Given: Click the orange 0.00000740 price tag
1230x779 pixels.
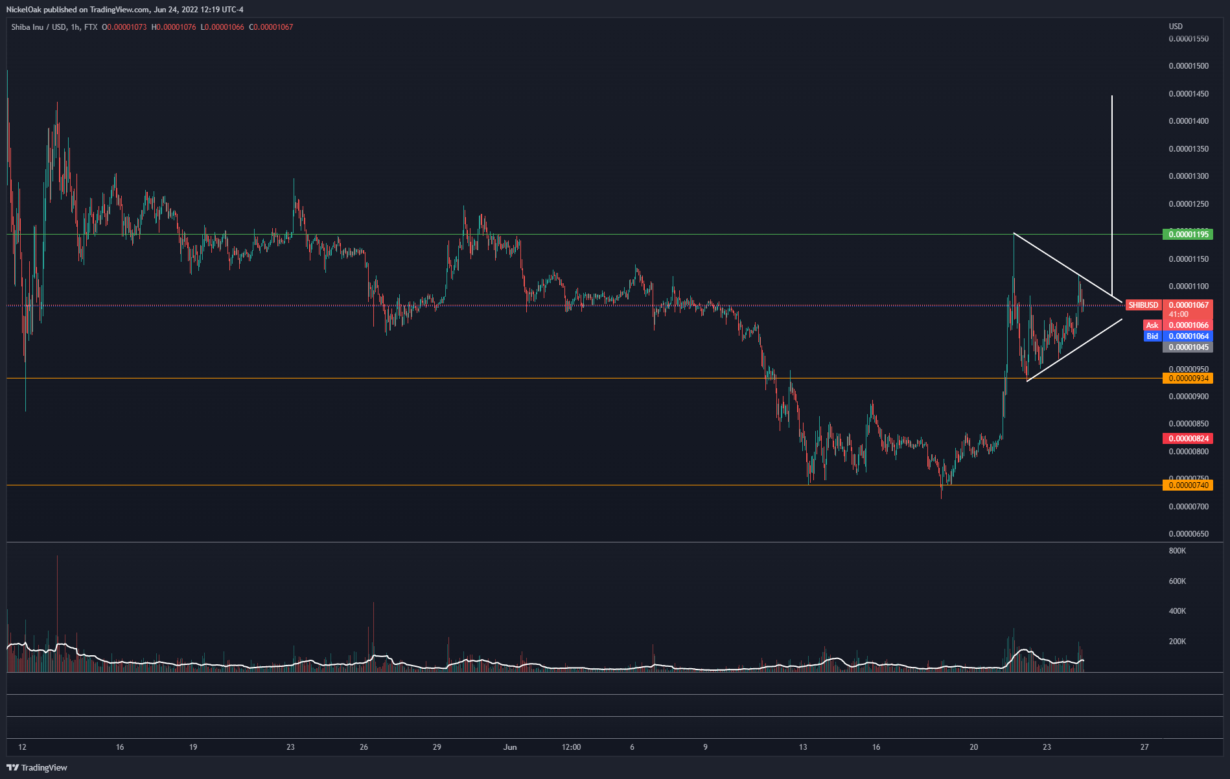Looking at the screenshot, I should (1188, 485).
